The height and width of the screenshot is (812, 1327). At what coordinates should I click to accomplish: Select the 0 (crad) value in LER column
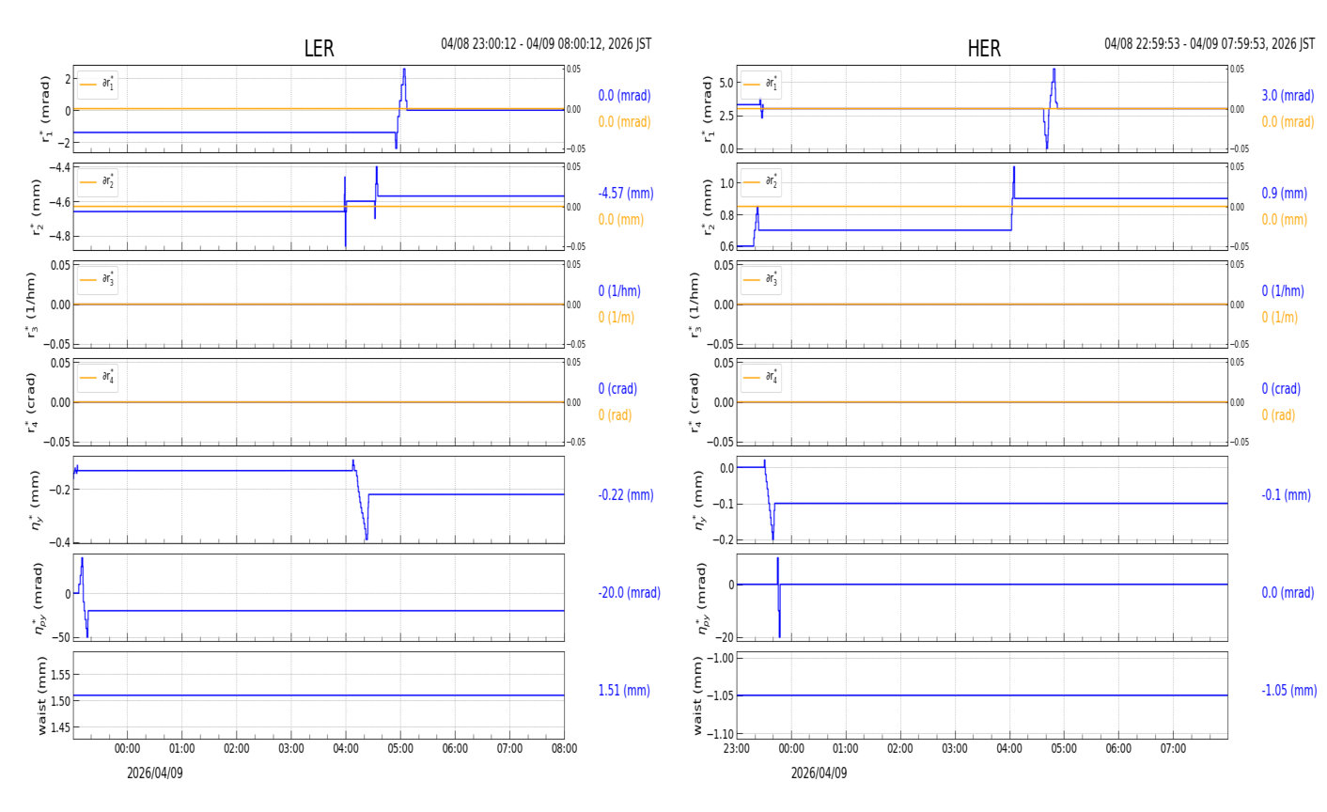[x=617, y=388]
